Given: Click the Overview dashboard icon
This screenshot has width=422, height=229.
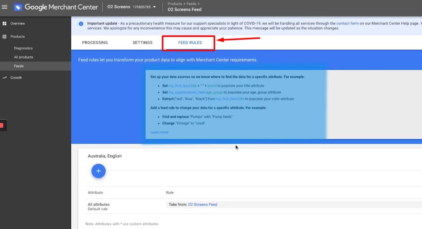Looking at the screenshot, I should (x=5, y=24).
